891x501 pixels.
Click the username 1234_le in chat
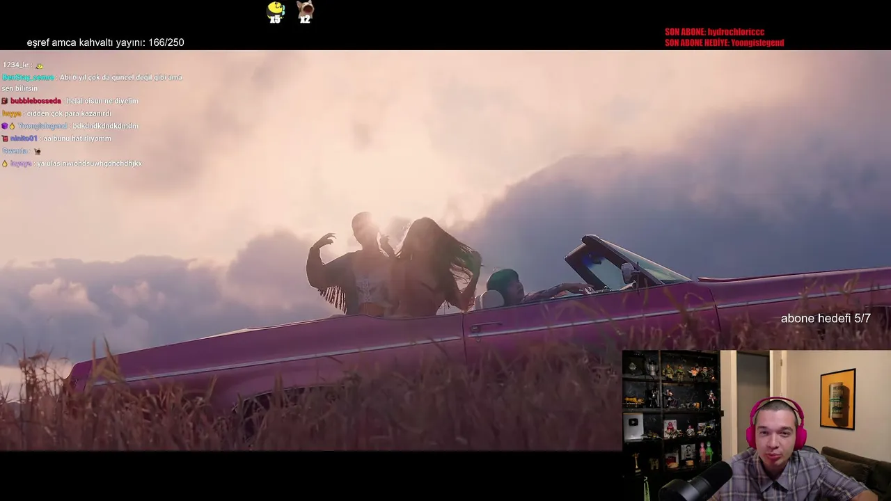pos(16,65)
